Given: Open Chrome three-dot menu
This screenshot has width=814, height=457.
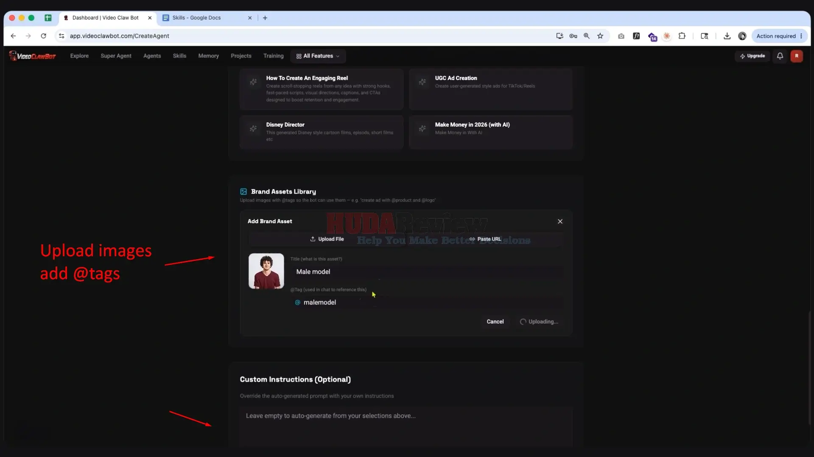Looking at the screenshot, I should point(801,36).
